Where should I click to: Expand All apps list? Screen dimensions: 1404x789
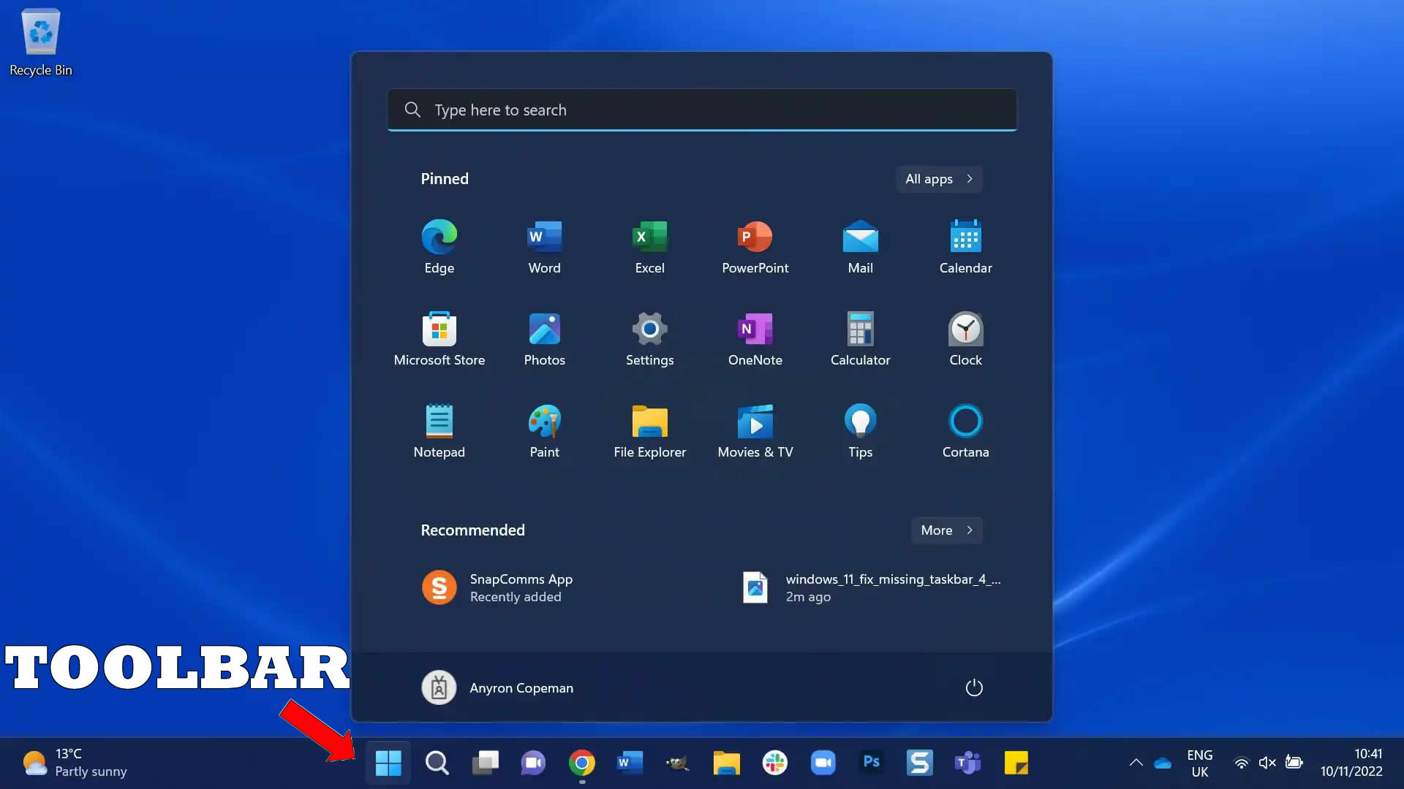(939, 179)
